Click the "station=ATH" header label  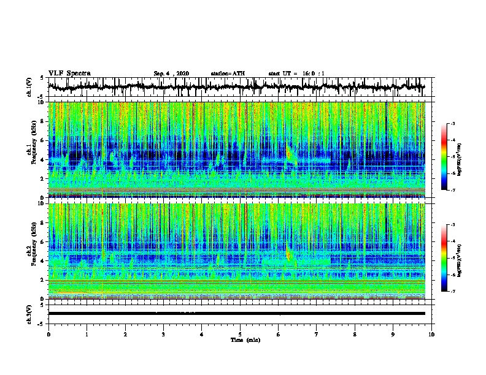click(x=228, y=74)
